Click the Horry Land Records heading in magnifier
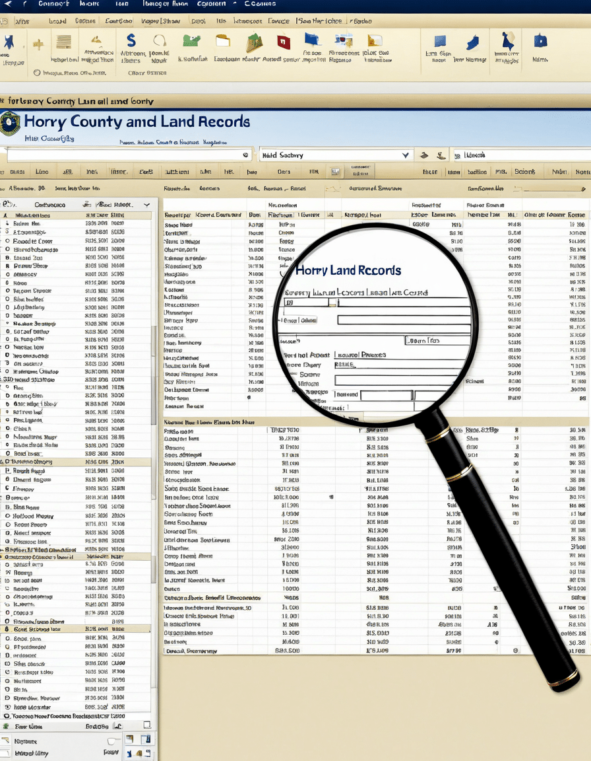Viewport: 591px width, 761px height. click(348, 270)
